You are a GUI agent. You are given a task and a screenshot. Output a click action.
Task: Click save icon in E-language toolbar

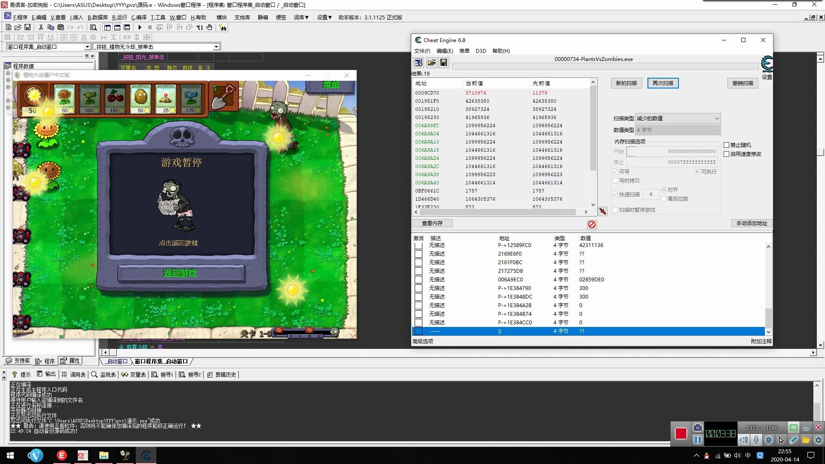27,27
